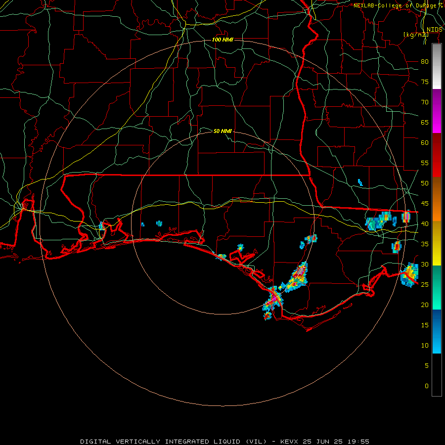The height and width of the screenshot is (445, 445).
Task: Select the 30 value on VIL scale
Action: coord(425,265)
